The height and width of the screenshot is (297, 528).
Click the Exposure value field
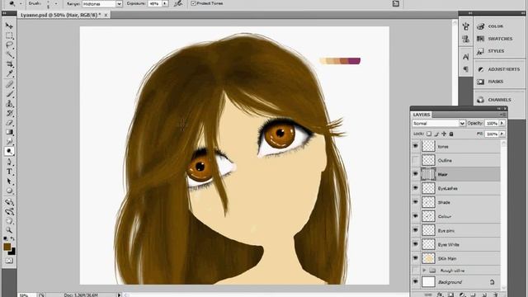pyautogui.click(x=155, y=3)
